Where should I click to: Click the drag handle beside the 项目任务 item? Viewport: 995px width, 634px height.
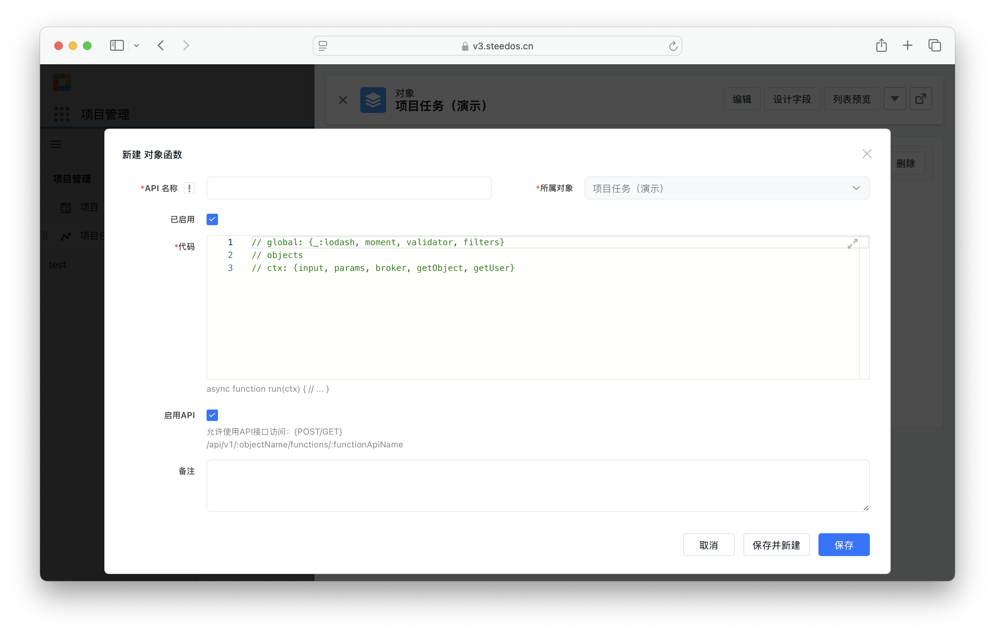point(45,236)
